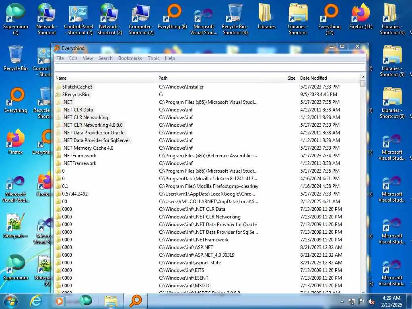Click the Everything taskbar button
Image resolution: width=412 pixels, height=309 pixels.
(x=136, y=301)
